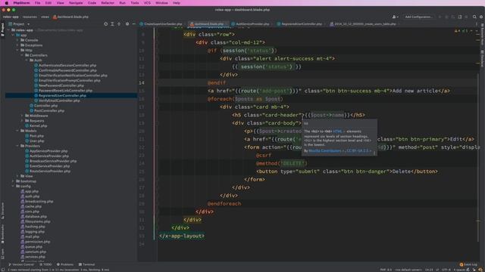
Task: Open Kernel.php in Http folder
Action: tap(39, 126)
